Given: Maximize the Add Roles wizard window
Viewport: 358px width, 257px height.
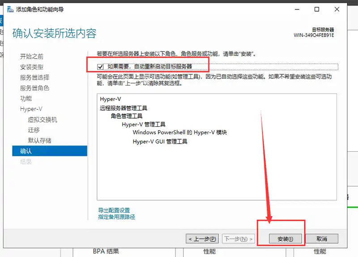Looking at the screenshot, I should (x=317, y=9).
